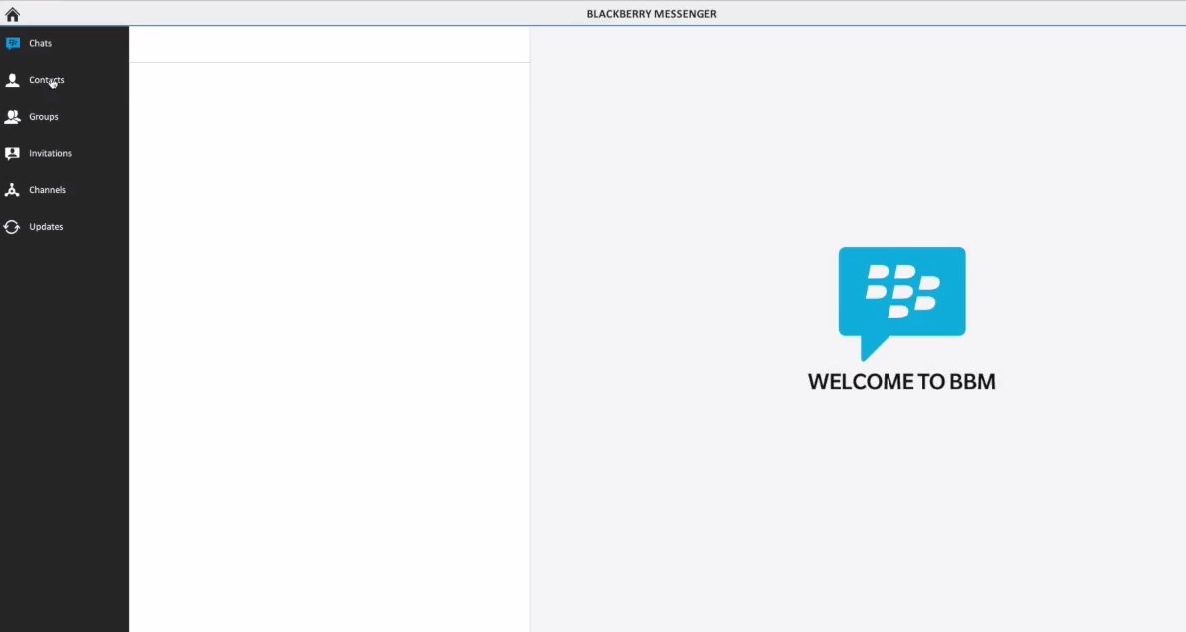This screenshot has height=632, width=1186.
Task: Select the Chats speech bubble icon
Action: [x=13, y=43]
